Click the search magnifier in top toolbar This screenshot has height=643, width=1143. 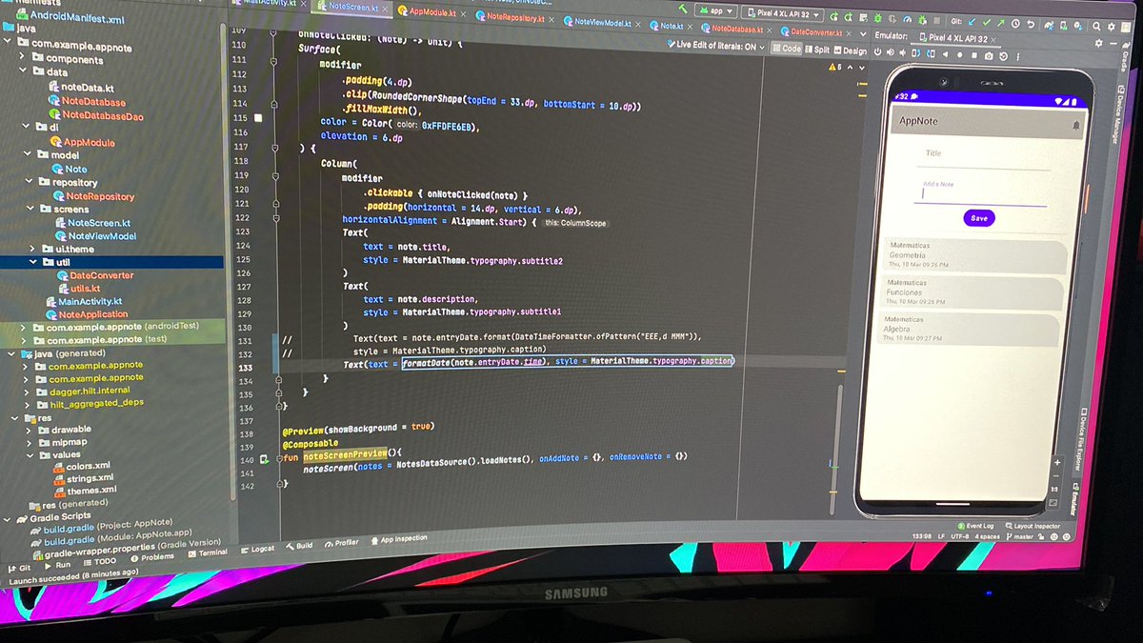pyautogui.click(x=1095, y=26)
